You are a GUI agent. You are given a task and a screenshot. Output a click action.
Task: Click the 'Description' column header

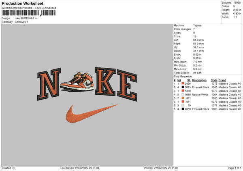click(x=199, y=80)
